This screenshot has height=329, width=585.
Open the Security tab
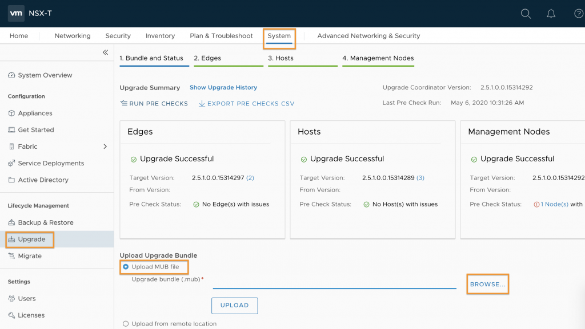(x=118, y=36)
